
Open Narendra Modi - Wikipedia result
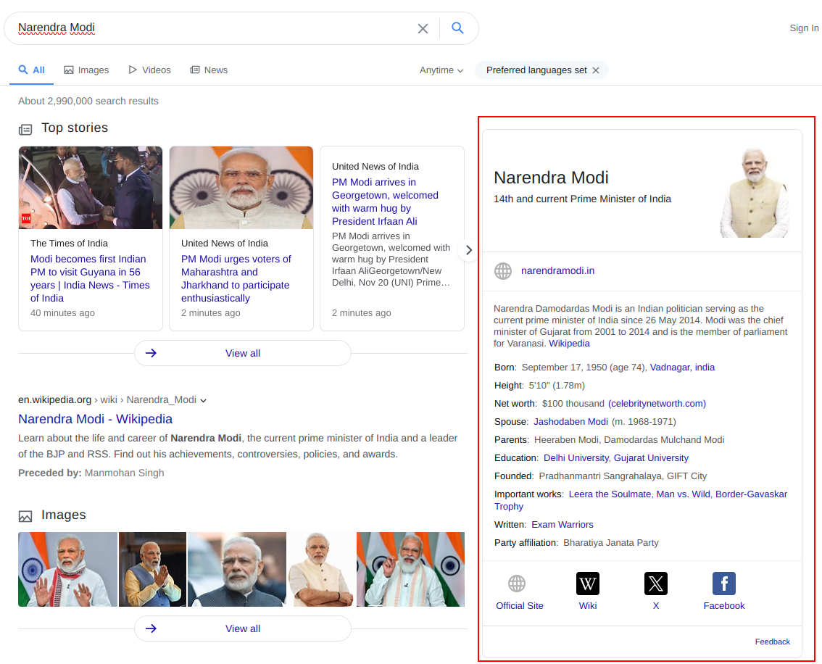click(x=96, y=419)
